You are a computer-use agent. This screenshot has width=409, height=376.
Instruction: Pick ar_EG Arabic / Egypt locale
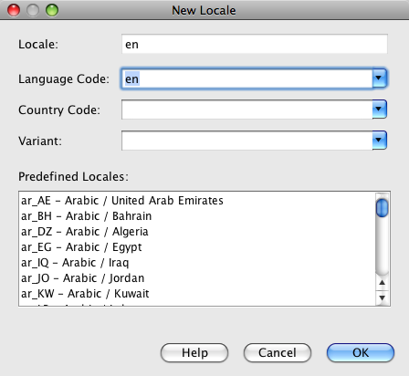[x=198, y=247]
